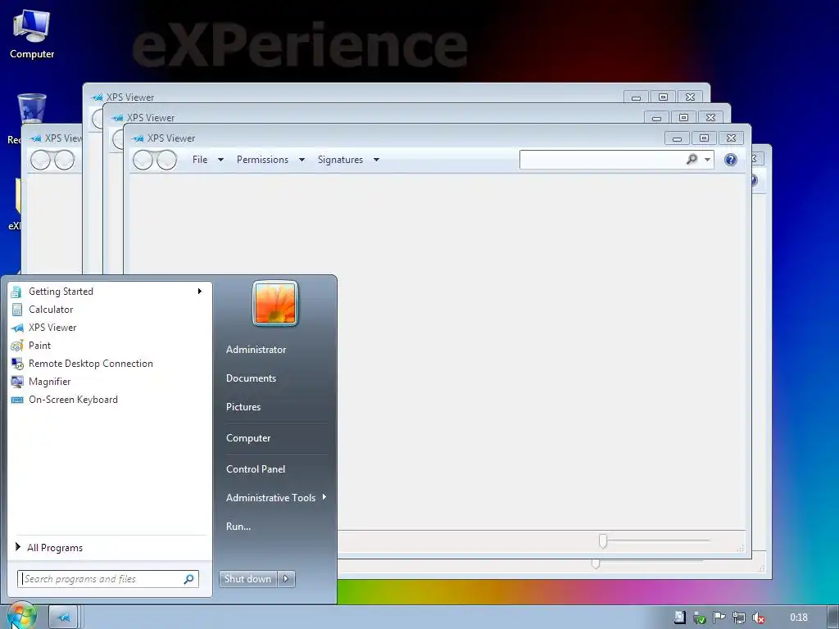
Task: Open XPS Viewer in Start menu list
Action: 109,328
